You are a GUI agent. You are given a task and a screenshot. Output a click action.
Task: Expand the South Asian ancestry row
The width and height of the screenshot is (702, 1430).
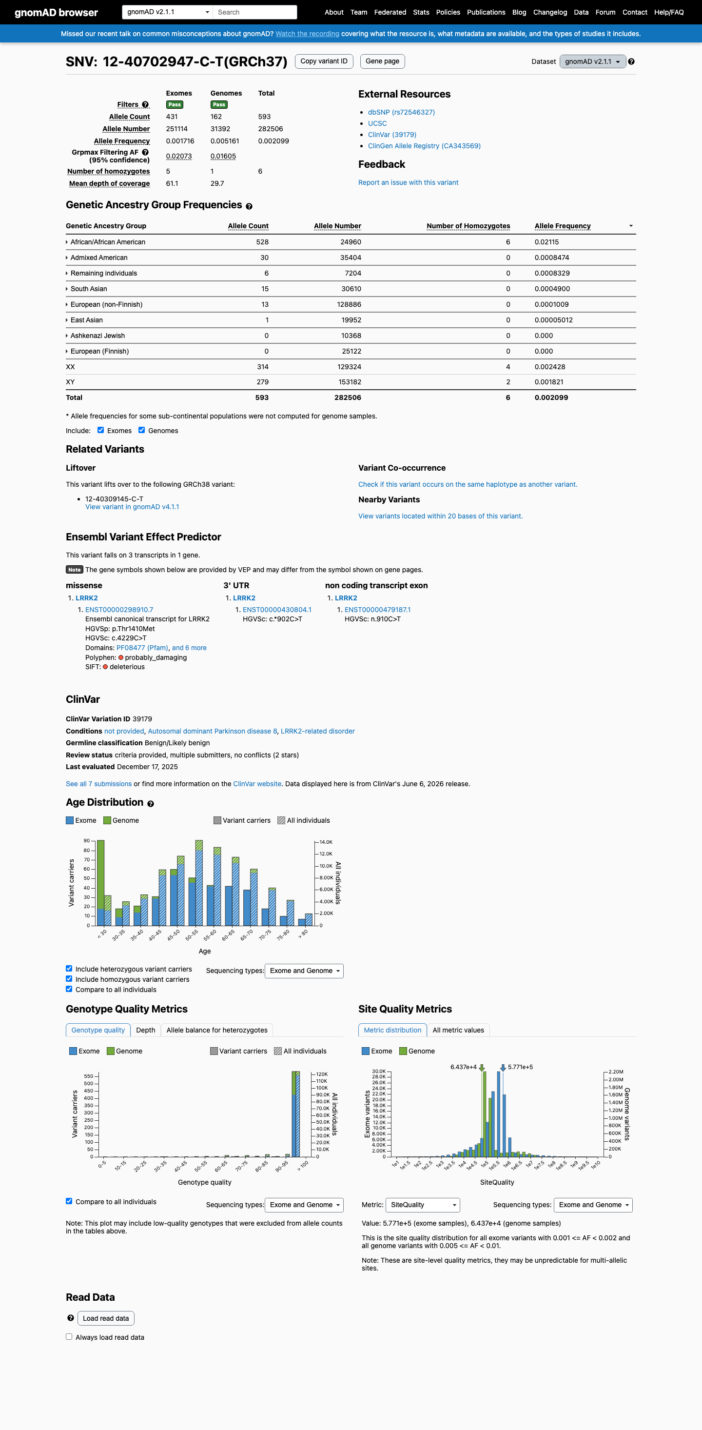click(x=87, y=289)
